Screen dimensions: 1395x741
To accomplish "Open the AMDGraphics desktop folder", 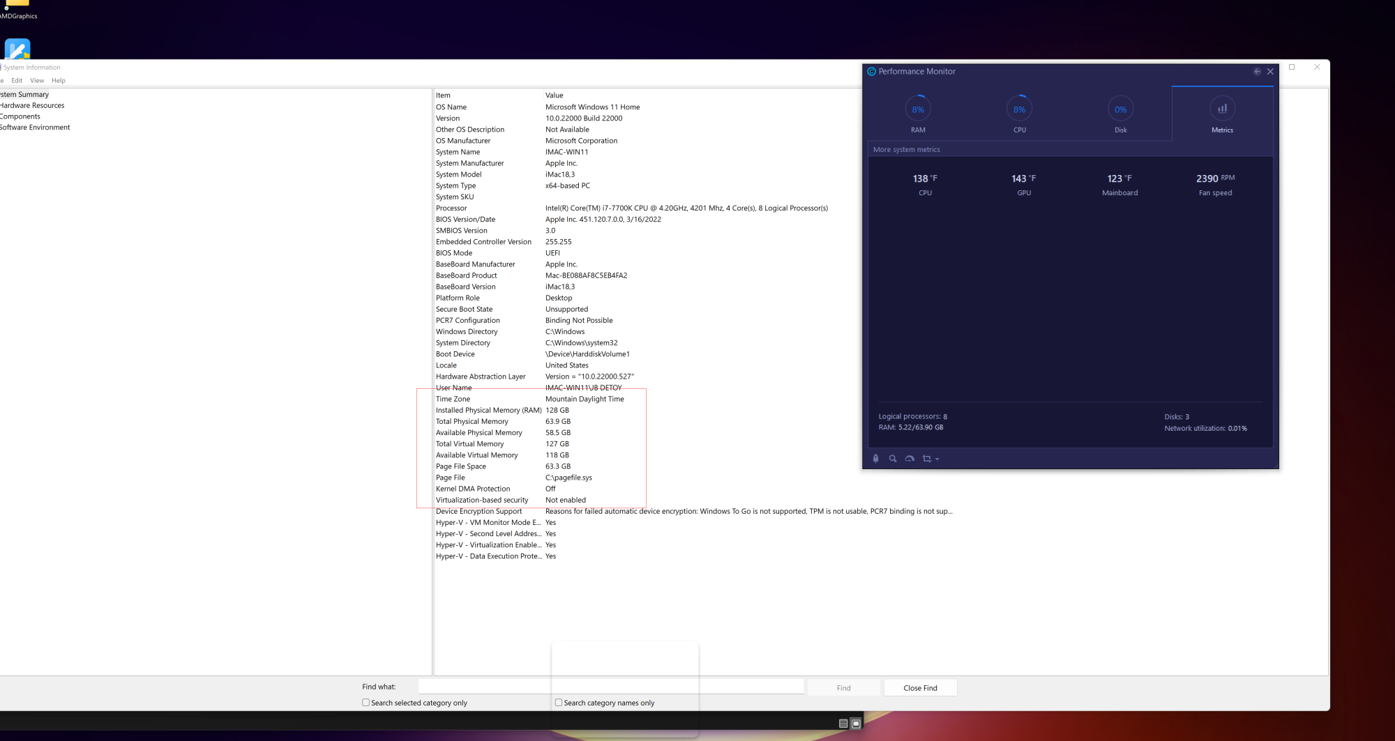I will (x=17, y=9).
